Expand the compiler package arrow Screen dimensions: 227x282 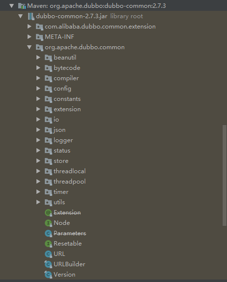(x=38, y=78)
